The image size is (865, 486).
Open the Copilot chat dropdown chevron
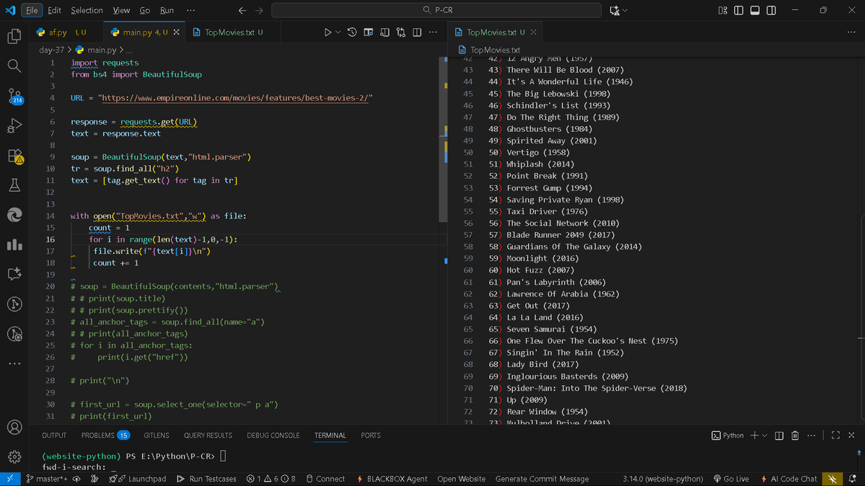(625, 11)
